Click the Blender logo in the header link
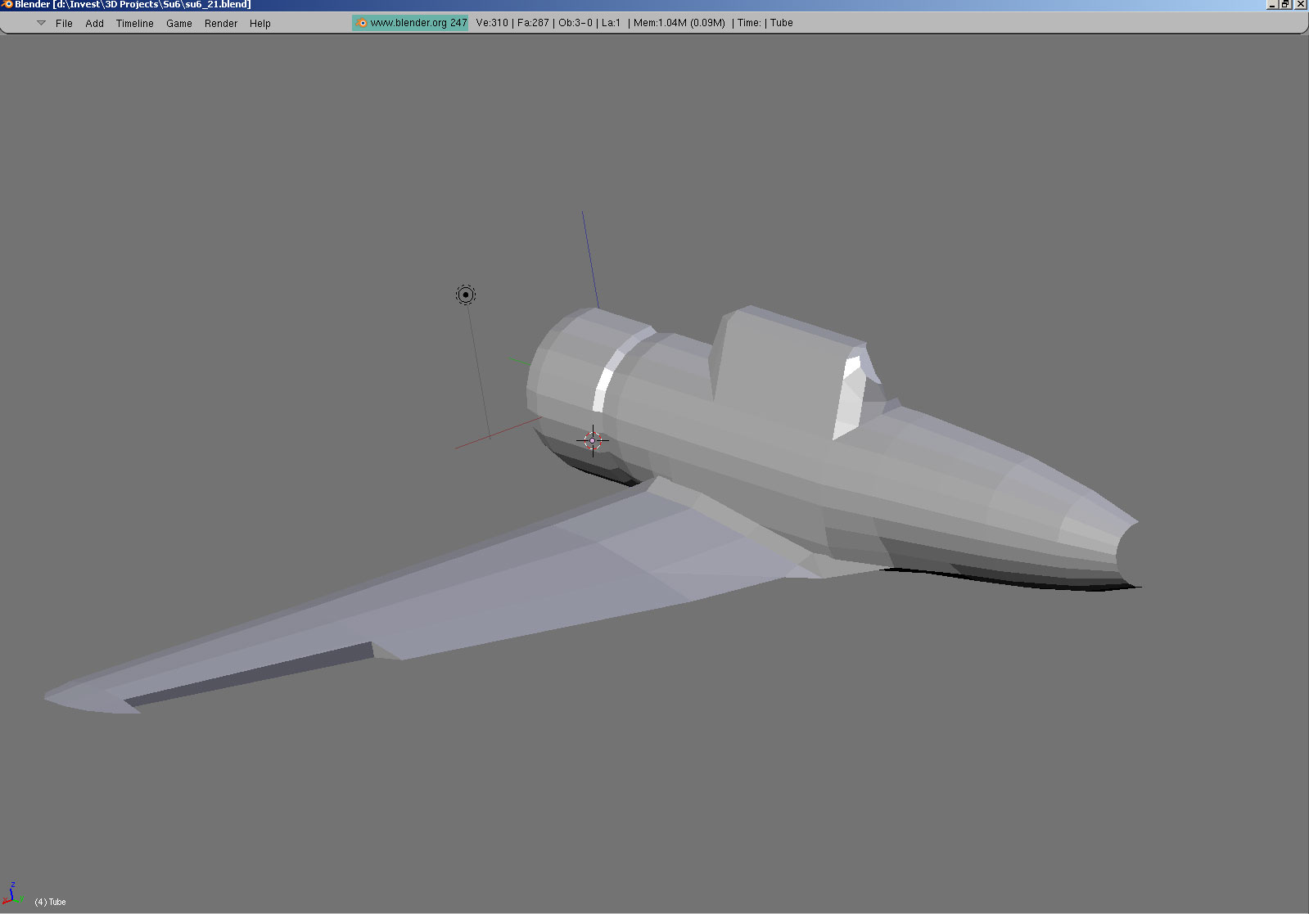Screen dimensions: 1309x914 (362, 23)
